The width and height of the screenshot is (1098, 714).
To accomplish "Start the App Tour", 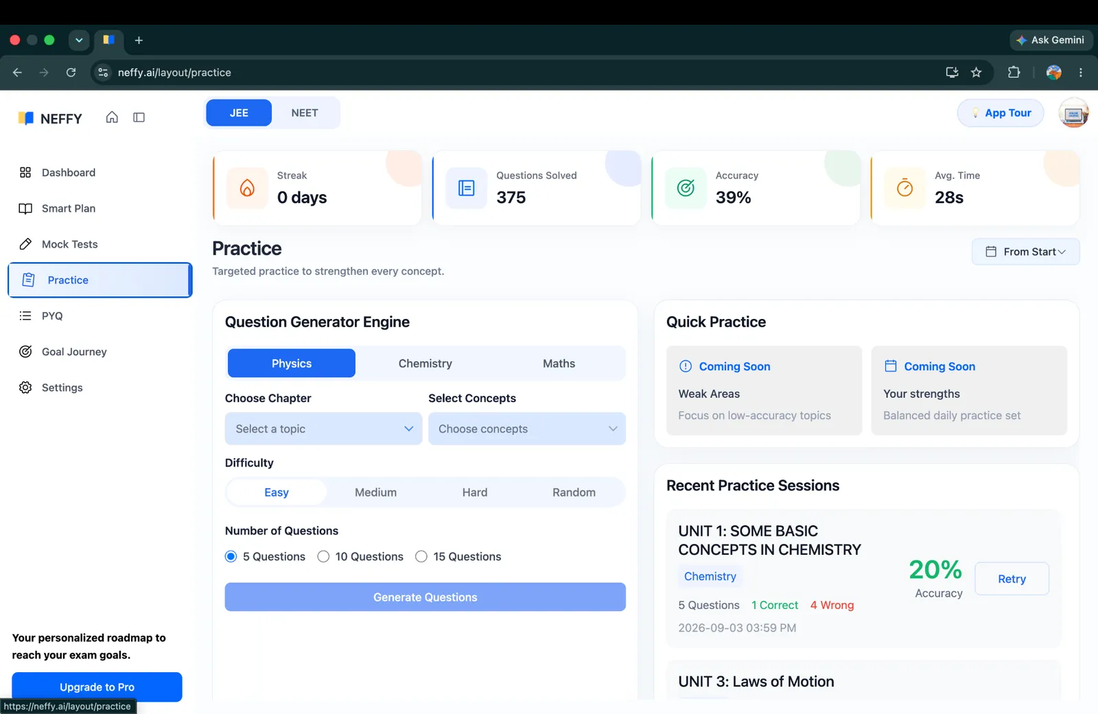I will coord(1001,113).
